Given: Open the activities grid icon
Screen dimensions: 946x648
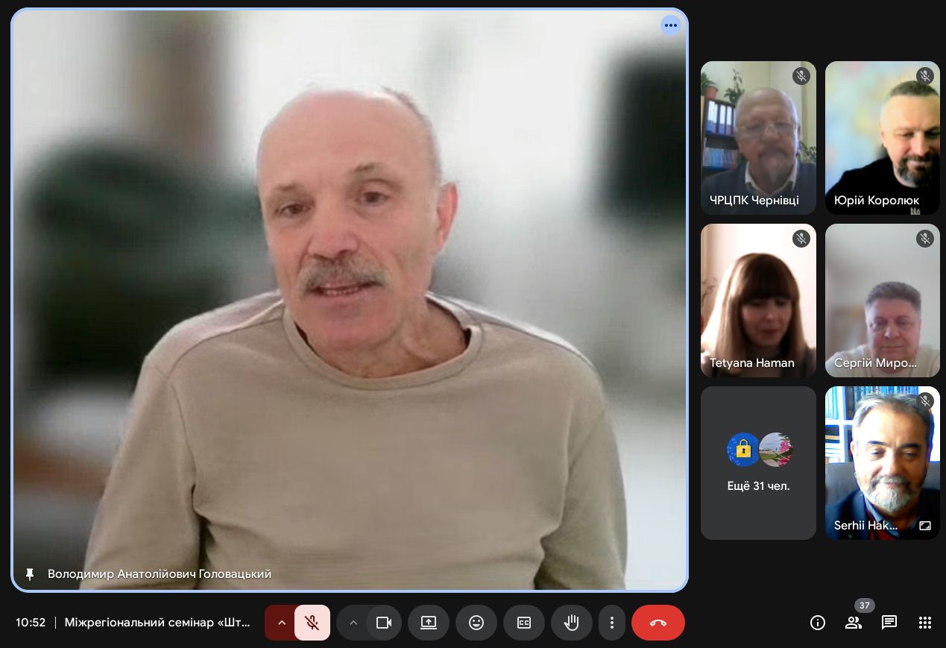Looking at the screenshot, I should (x=925, y=623).
